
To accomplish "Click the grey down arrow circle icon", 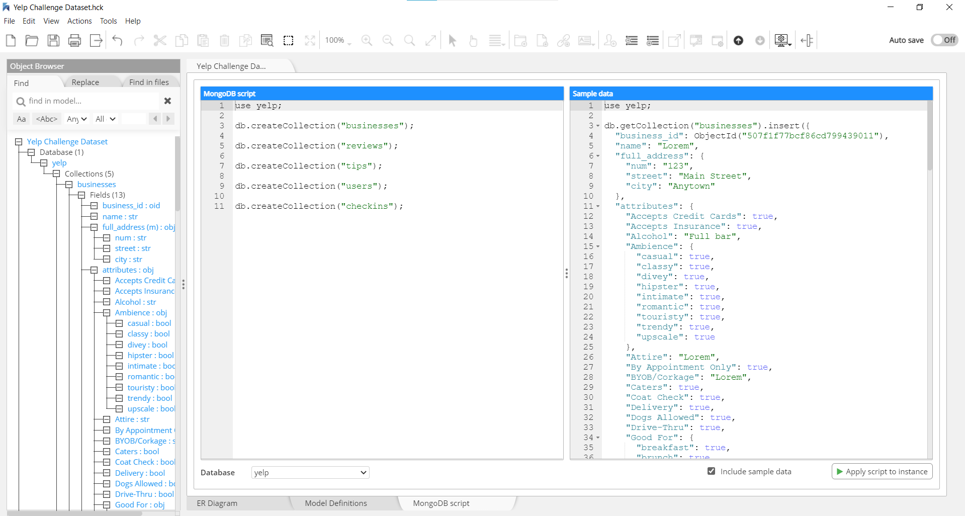I will tap(760, 40).
